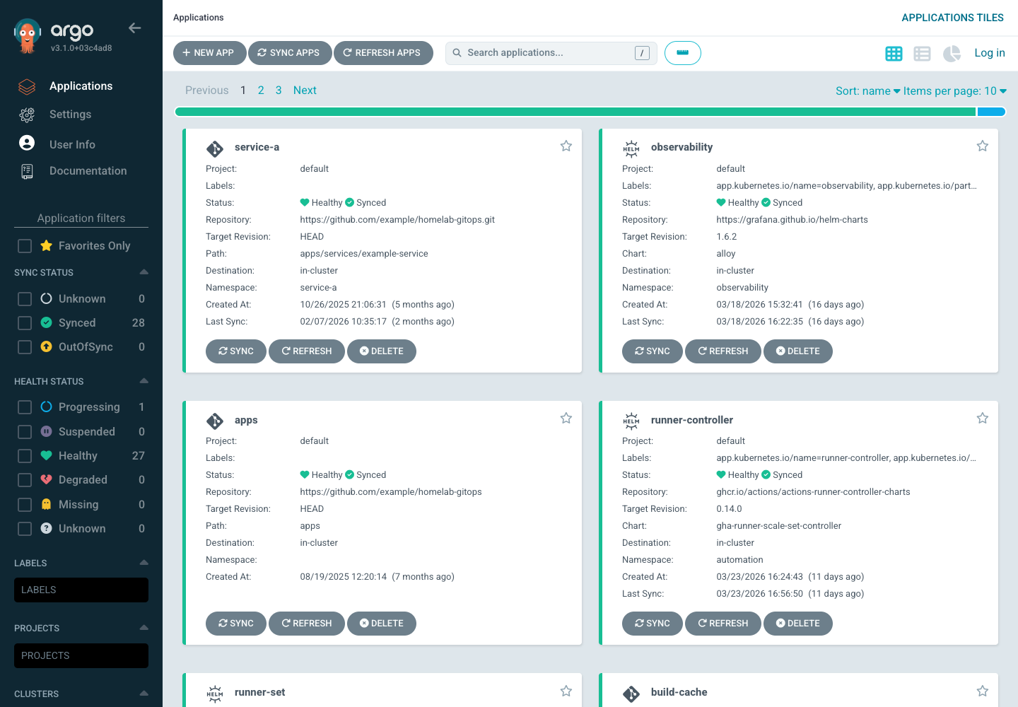Click the Sync Apps button

[x=290, y=53]
